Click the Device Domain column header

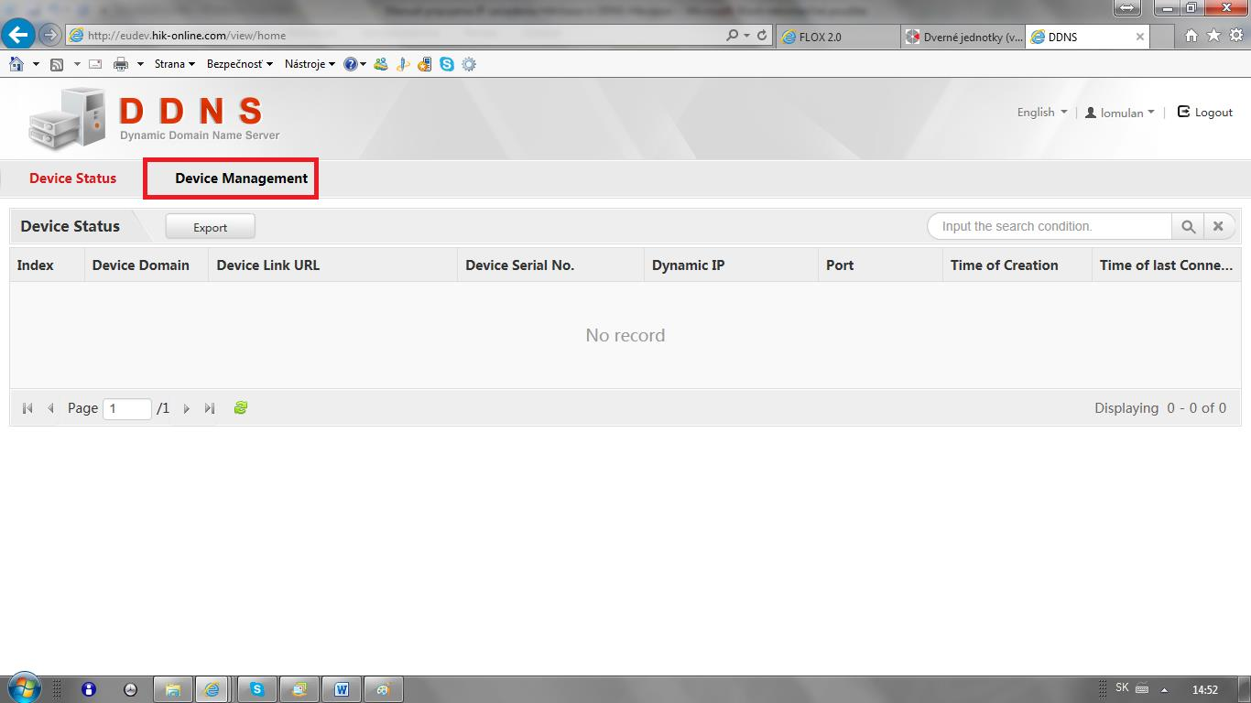pyautogui.click(x=147, y=265)
